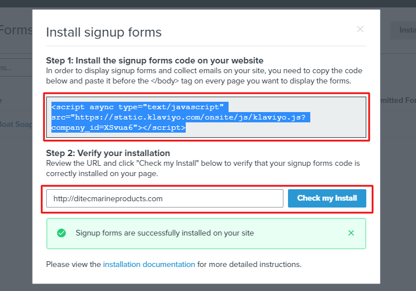Click the green checkmark success icon

[x=62, y=233]
